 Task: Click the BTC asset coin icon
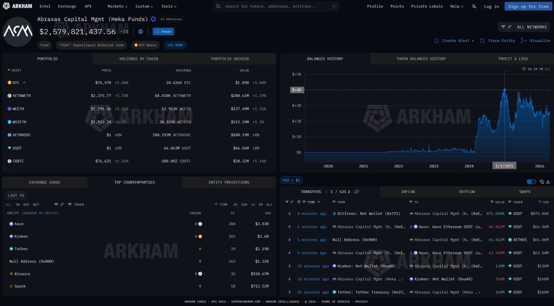pyautogui.click(x=9, y=83)
